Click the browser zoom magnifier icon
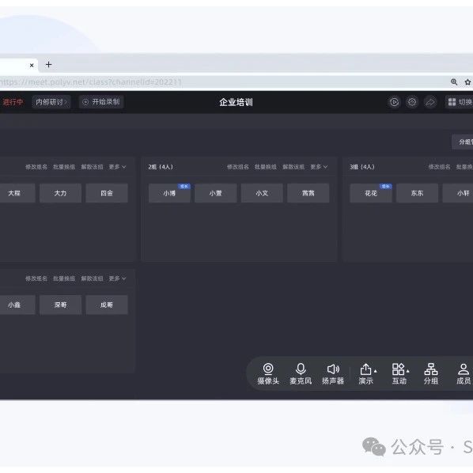 pos(454,81)
